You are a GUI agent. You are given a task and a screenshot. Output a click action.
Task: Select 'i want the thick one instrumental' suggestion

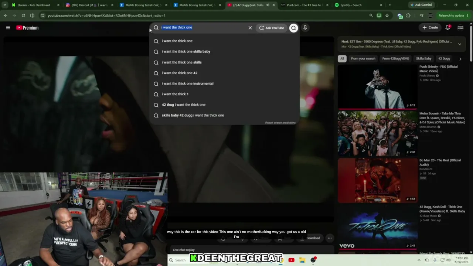(225, 83)
